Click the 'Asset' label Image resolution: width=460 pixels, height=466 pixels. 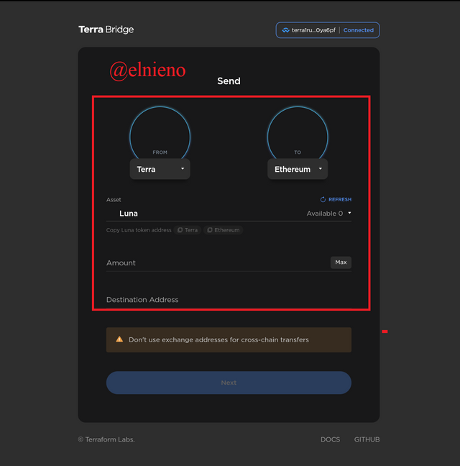[x=114, y=200]
